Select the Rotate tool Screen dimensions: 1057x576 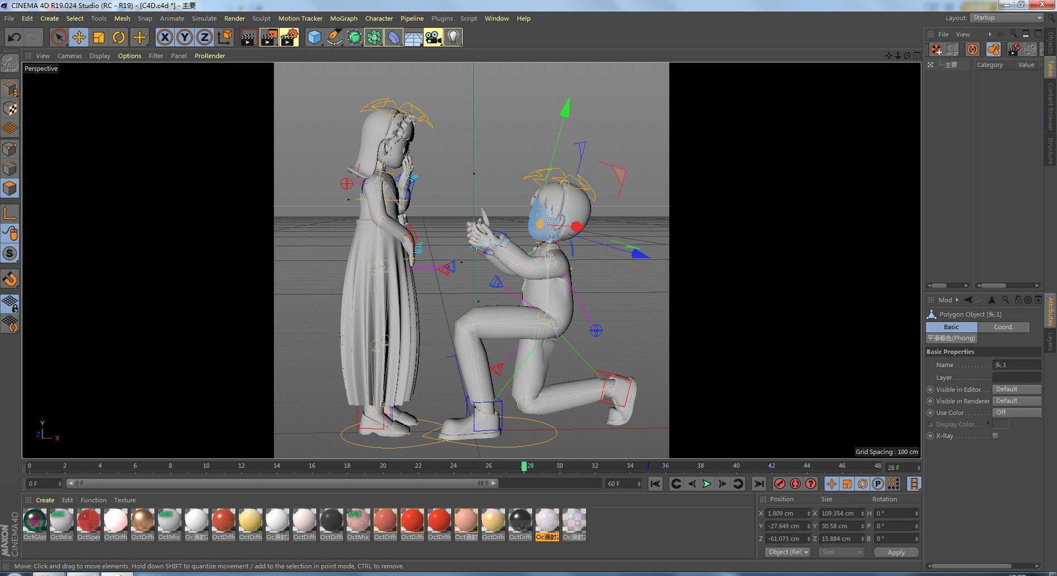(118, 37)
